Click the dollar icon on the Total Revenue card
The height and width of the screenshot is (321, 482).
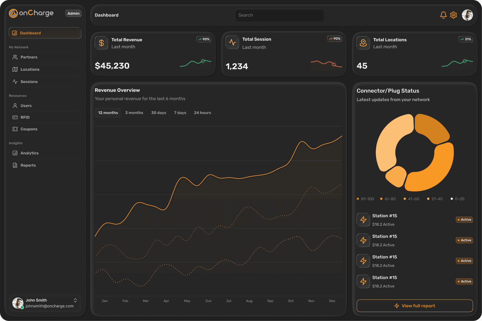pyautogui.click(x=101, y=43)
